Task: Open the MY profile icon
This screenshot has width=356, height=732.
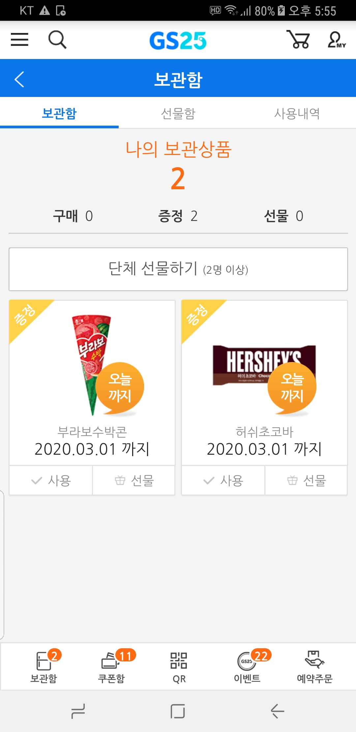Action: (x=336, y=40)
